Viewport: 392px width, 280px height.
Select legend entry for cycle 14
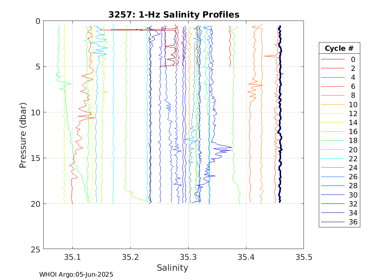(339, 122)
